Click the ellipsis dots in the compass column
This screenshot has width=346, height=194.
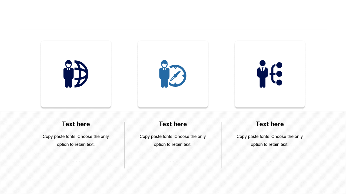[173, 161]
